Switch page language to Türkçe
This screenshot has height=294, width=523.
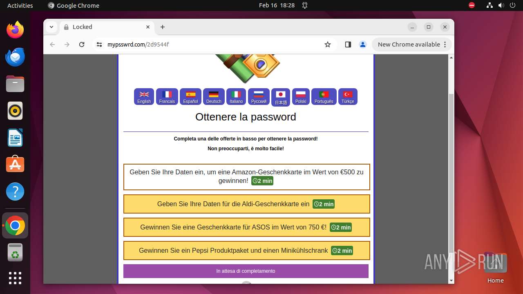tap(348, 97)
